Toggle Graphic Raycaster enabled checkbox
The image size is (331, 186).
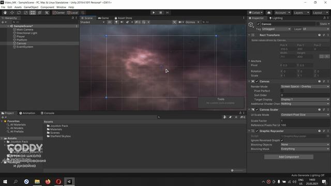tap(257, 131)
